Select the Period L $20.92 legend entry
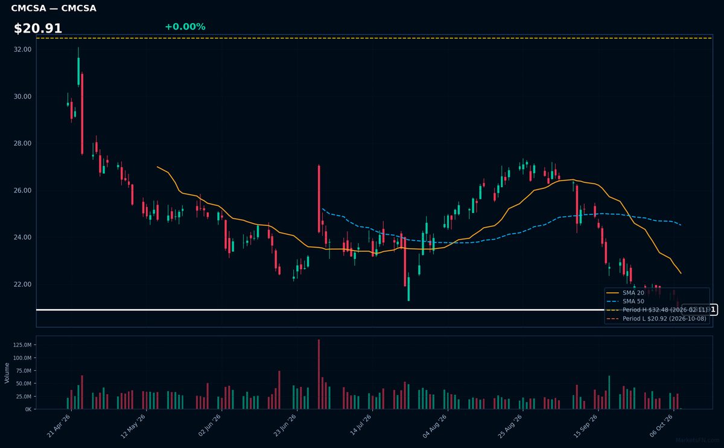This screenshot has height=448, width=724. [656, 318]
